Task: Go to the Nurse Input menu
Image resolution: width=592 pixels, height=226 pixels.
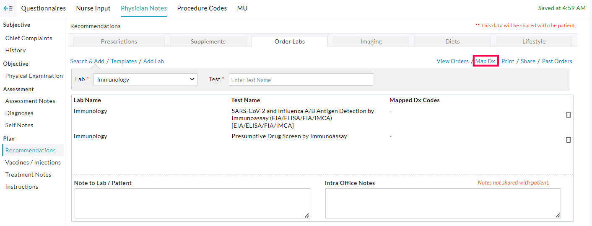Action: click(x=93, y=8)
